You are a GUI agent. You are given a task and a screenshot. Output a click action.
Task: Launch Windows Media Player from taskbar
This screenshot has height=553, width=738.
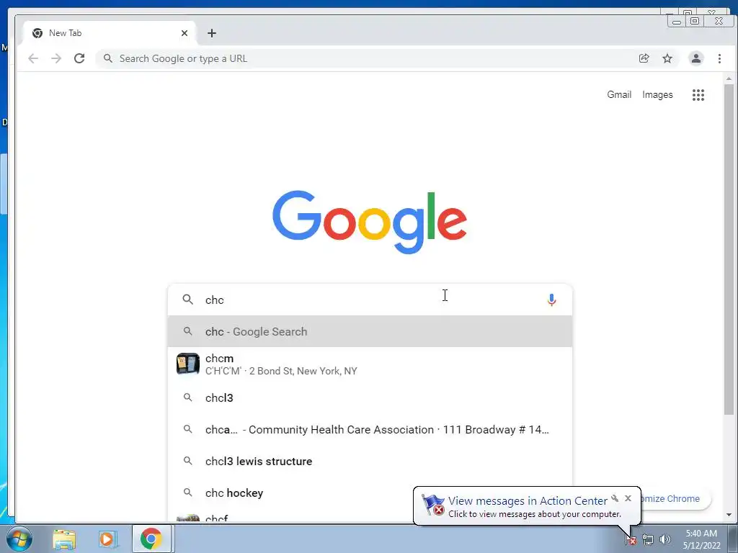pyautogui.click(x=107, y=539)
